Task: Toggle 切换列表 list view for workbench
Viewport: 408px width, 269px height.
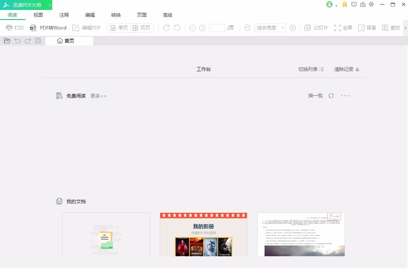Action: click(311, 69)
